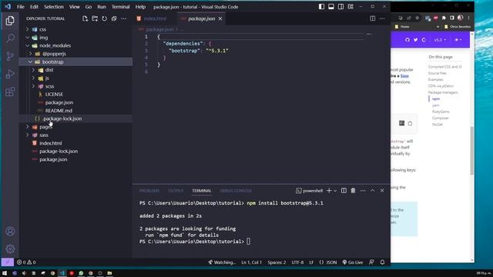
Task: Collapse all folders in Explorer
Action: pyautogui.click(x=114, y=18)
